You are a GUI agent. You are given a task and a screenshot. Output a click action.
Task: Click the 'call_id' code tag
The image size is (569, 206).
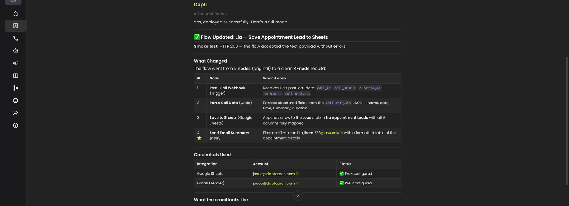(324, 88)
